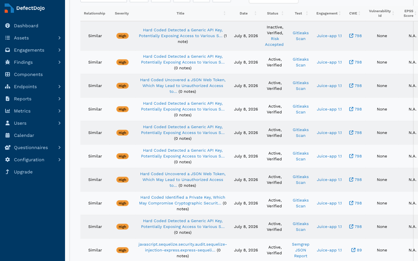This screenshot has width=418, height=261.
Task: Open Gitleaks Scan link in Risk Accepted row
Action: [301, 36]
